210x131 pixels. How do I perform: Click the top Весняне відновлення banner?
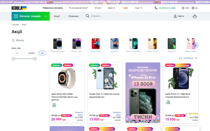[105, 2]
